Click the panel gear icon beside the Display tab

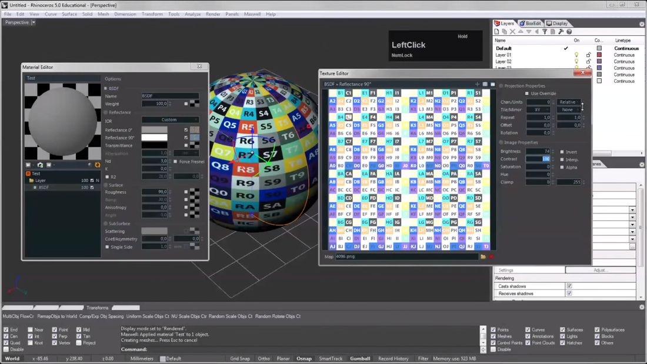click(x=642, y=24)
